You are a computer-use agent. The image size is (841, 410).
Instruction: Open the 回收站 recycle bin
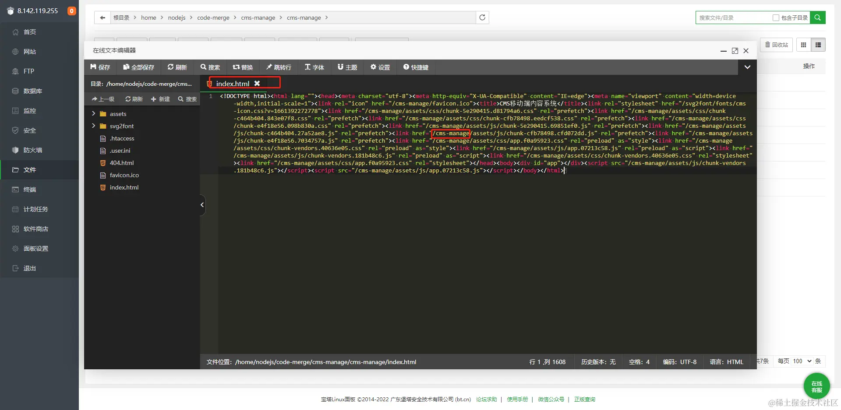coord(776,45)
